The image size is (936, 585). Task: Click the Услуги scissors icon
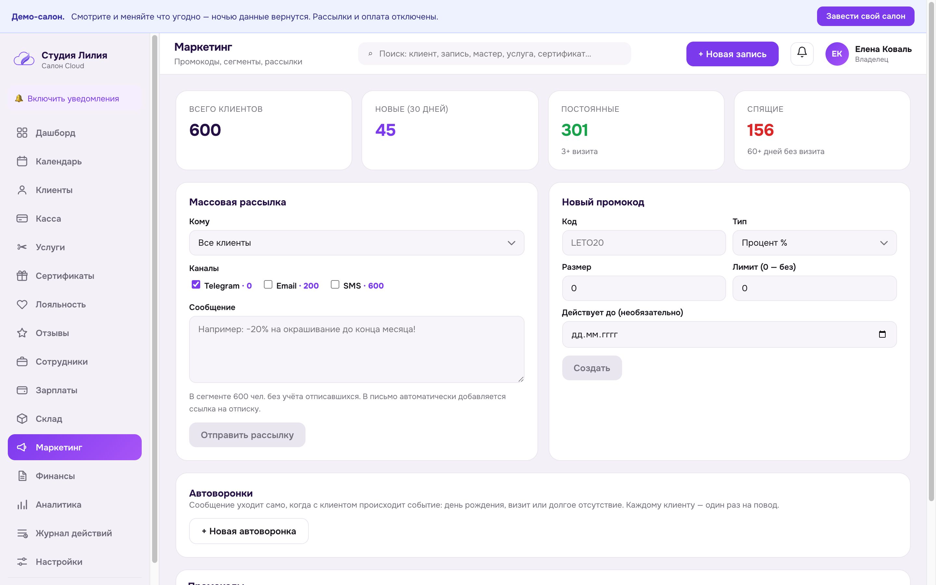(22, 247)
